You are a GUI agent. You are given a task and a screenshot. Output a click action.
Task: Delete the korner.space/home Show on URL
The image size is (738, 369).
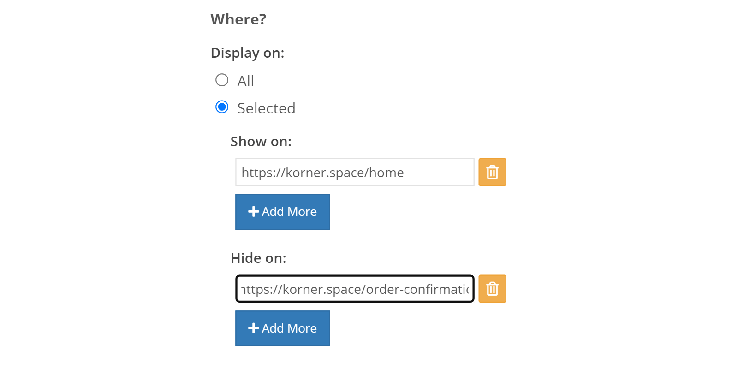click(492, 172)
